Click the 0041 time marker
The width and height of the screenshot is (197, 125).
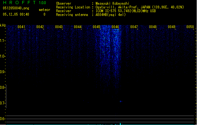point(21,27)
